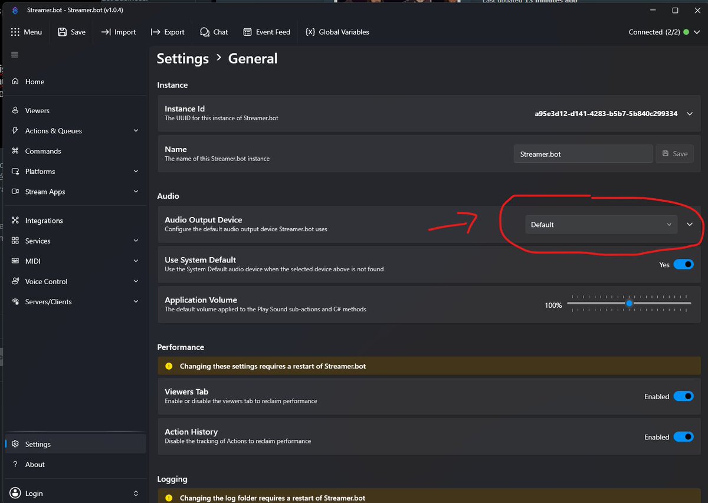
Task: Click the Viewers person icon
Action: coord(15,110)
